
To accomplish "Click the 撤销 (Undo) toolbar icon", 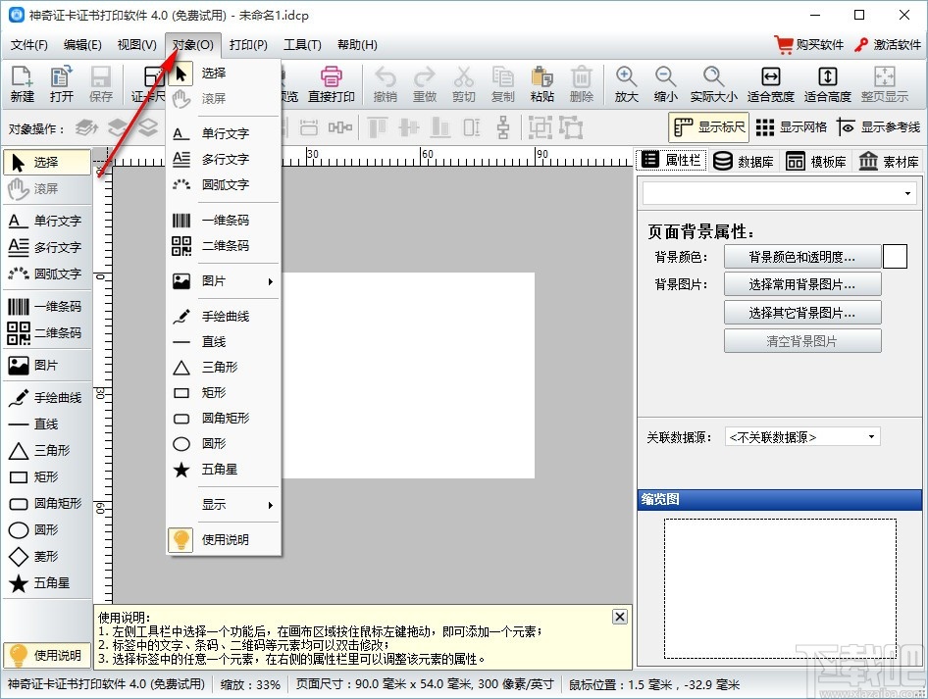I will tap(386, 83).
